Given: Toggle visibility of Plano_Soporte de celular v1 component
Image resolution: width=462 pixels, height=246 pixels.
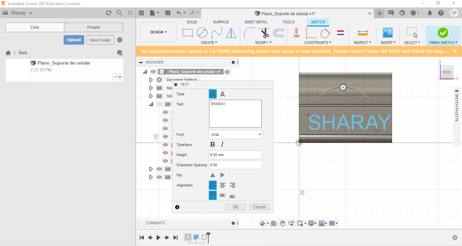Looking at the screenshot, I should tap(153, 72).
